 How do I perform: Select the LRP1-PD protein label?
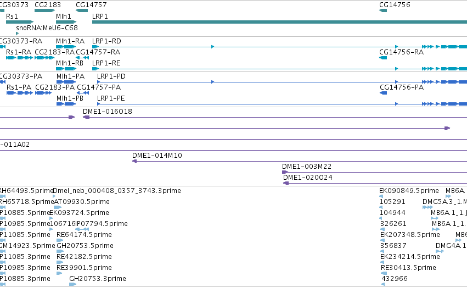pos(111,76)
